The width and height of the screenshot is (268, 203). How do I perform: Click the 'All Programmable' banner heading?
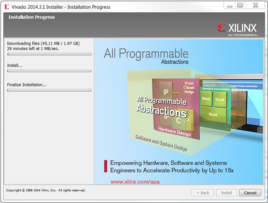tap(146, 54)
